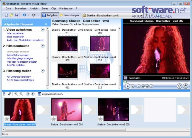
Task: Open the Bearbeiten menu
Action: coord(20,9)
